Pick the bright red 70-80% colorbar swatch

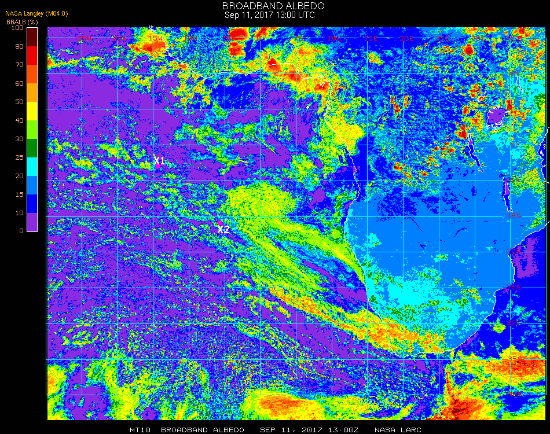coord(32,56)
